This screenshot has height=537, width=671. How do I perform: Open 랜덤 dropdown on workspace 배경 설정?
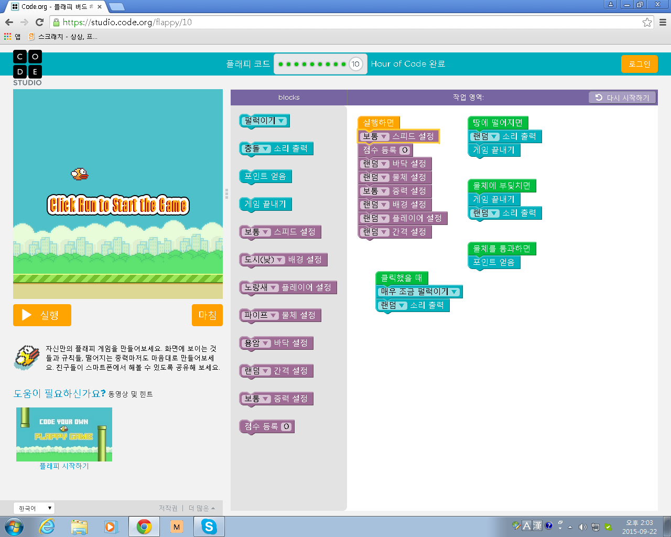tap(375, 205)
